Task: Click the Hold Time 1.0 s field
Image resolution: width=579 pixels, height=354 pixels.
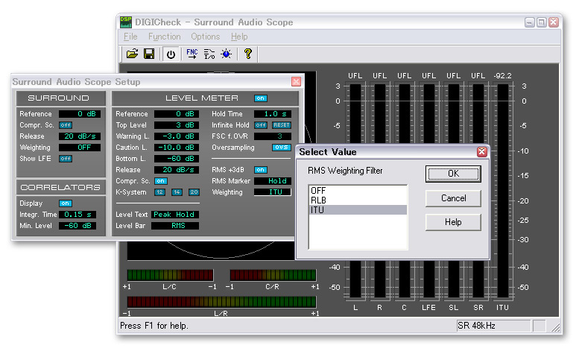Action: point(272,114)
